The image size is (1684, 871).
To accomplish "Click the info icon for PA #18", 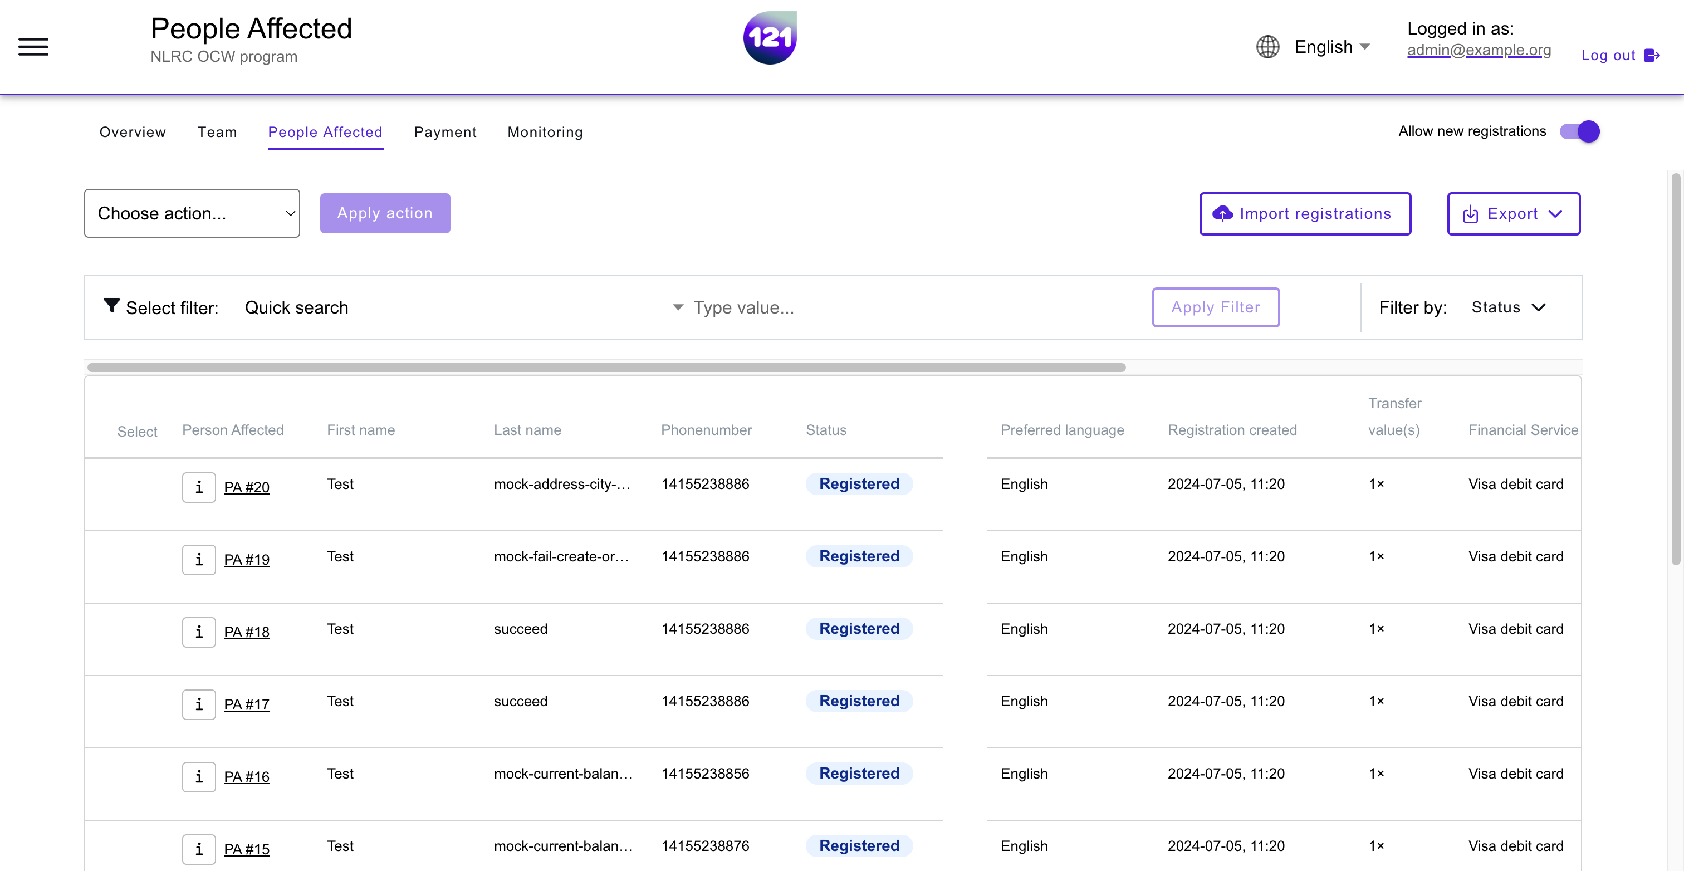I will (198, 631).
